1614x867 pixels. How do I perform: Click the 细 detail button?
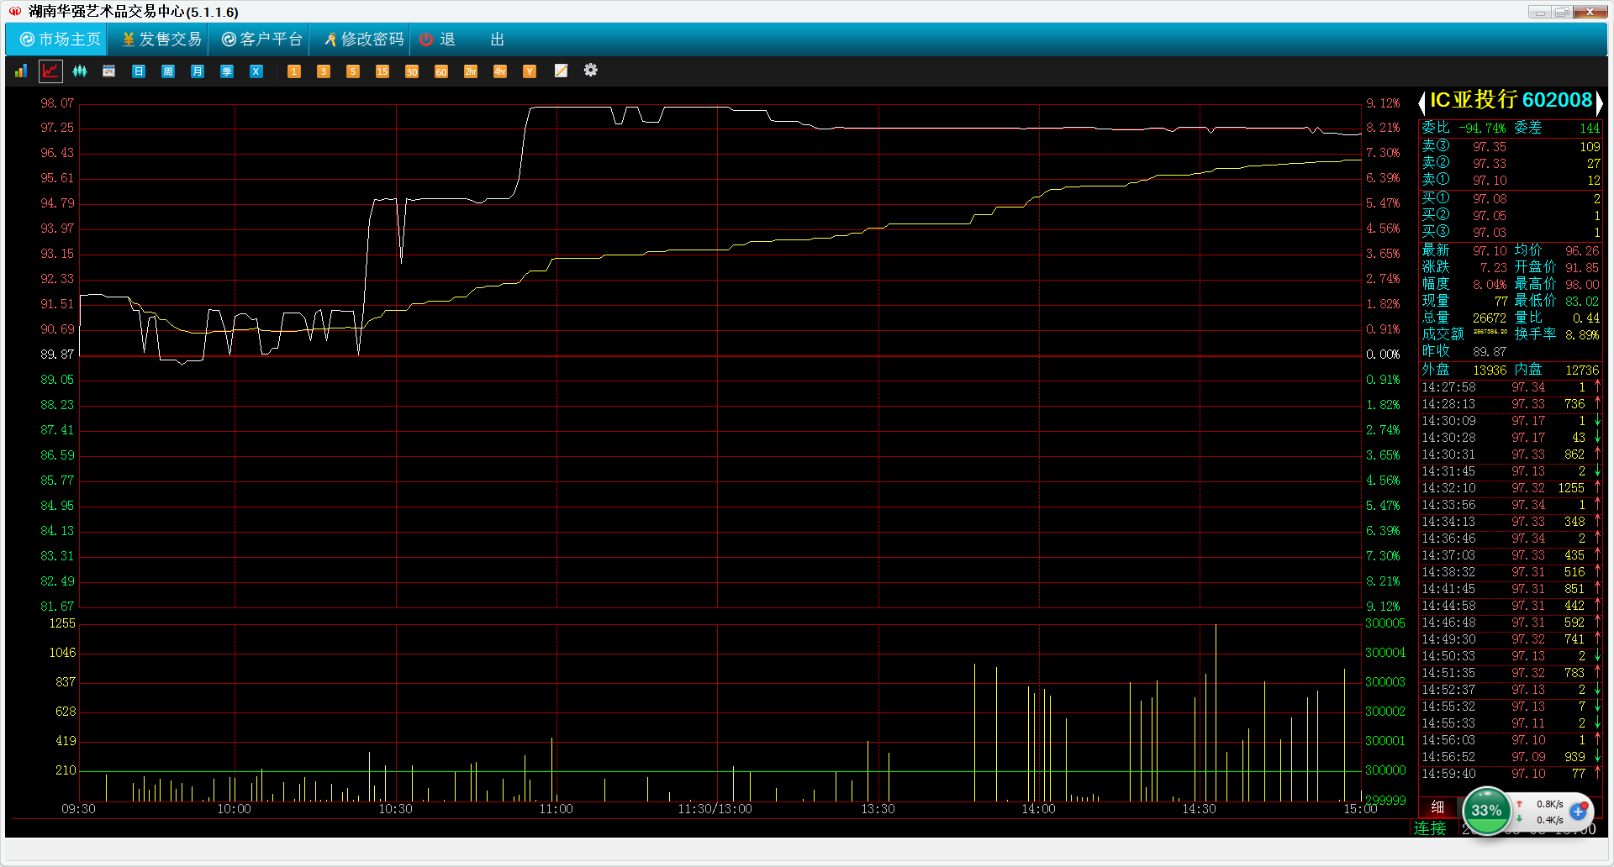pyautogui.click(x=1437, y=807)
